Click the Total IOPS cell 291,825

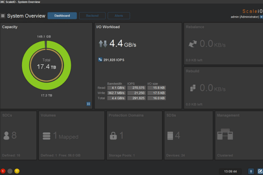click(137, 98)
